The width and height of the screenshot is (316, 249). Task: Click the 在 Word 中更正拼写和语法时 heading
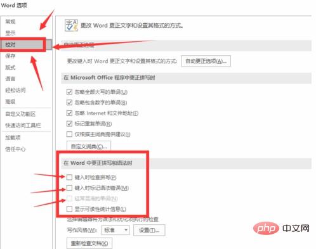98,163
